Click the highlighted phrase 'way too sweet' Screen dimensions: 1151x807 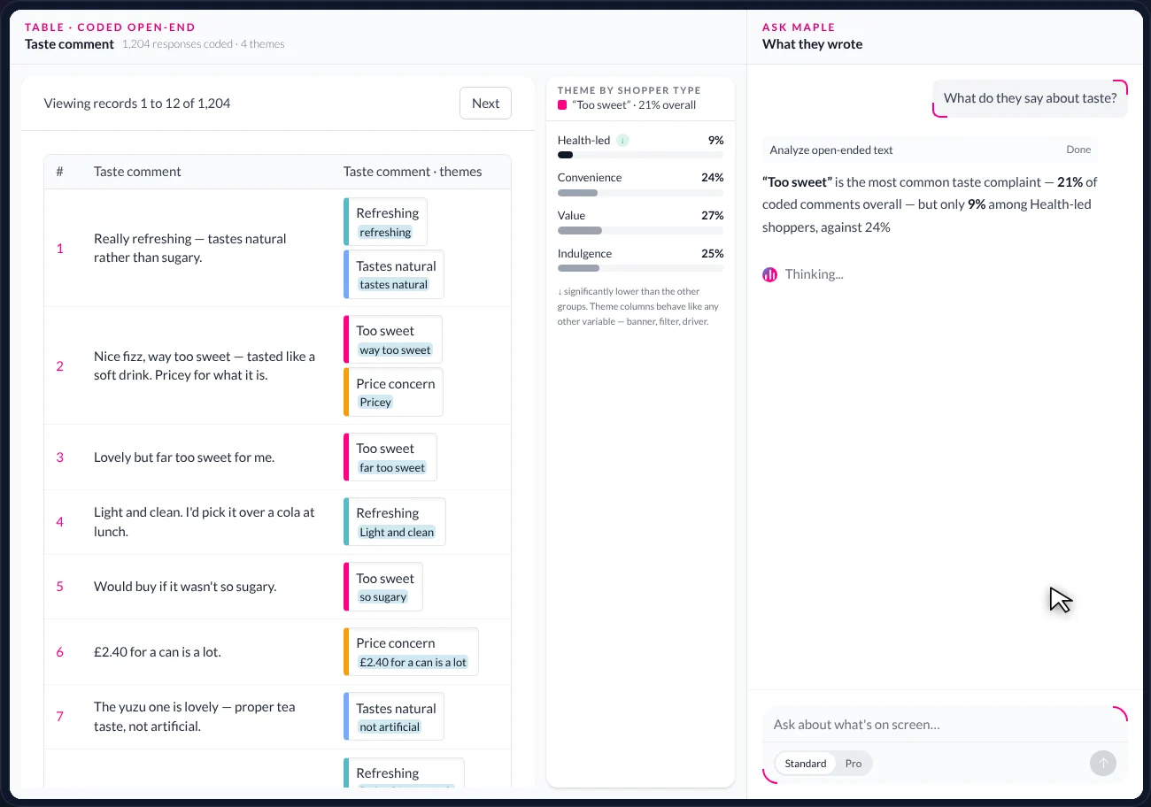point(395,350)
